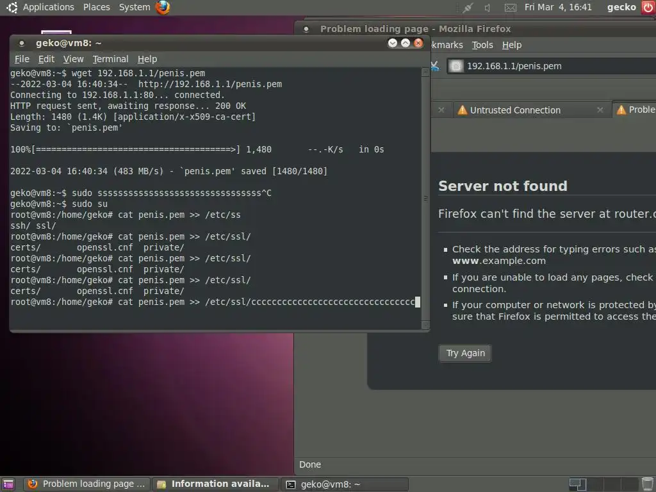The height and width of the screenshot is (492, 656).
Task: Open the network connection indicator icon
Action: [467, 8]
